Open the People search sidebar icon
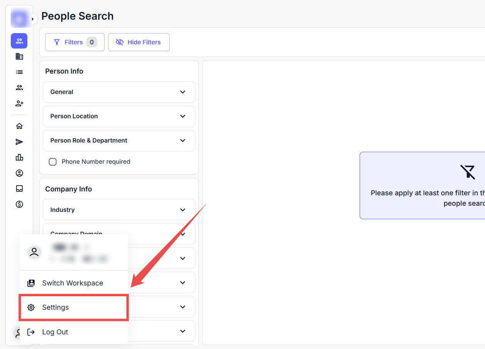Image resolution: width=485 pixels, height=349 pixels. [19, 41]
